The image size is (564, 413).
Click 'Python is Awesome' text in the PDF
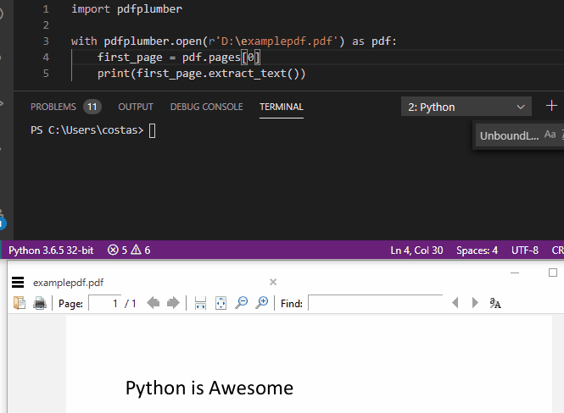pos(209,388)
